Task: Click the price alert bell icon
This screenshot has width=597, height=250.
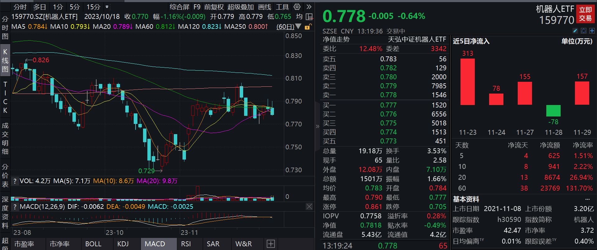Action: pyautogui.click(x=584, y=31)
